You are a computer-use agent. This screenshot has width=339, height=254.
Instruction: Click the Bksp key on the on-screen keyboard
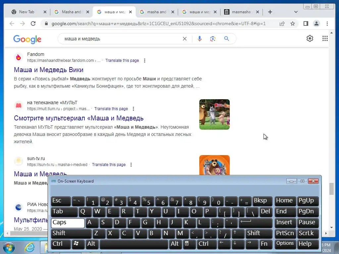click(x=262, y=201)
